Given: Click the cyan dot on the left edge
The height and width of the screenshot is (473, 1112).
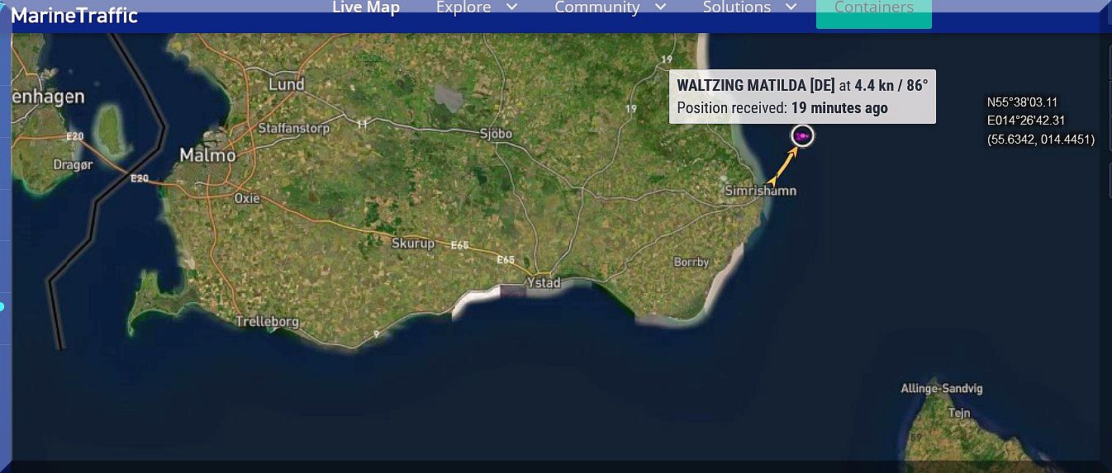Looking at the screenshot, I should (2, 306).
